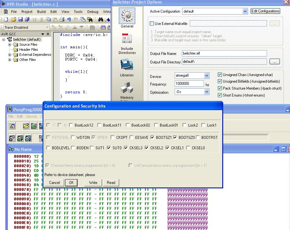Toggle Use External Makefile checkbox

[152, 24]
